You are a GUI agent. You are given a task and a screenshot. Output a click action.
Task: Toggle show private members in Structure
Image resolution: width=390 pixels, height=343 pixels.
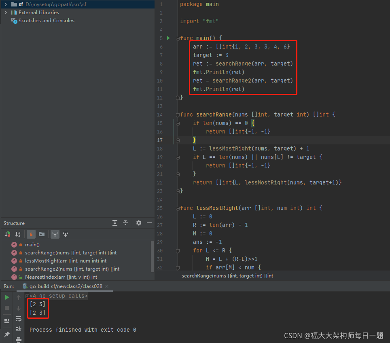click(x=31, y=234)
